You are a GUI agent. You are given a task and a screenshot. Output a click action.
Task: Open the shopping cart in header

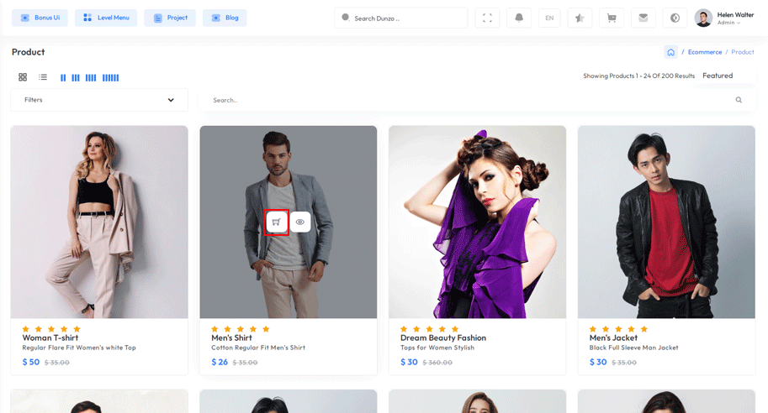[x=612, y=18]
